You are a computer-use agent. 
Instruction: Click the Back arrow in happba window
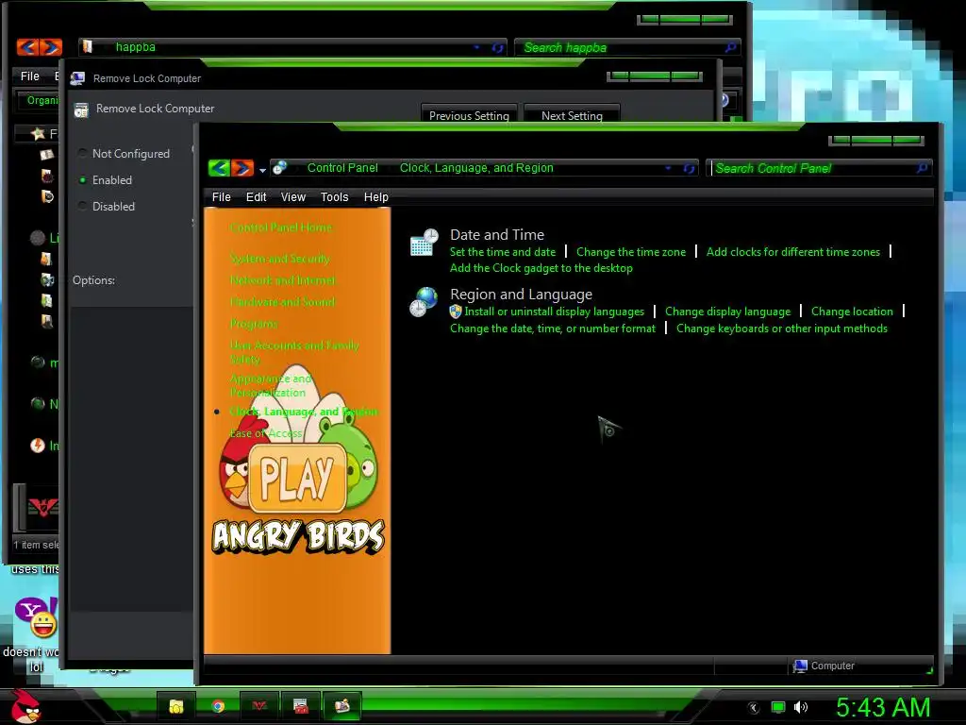(x=27, y=47)
